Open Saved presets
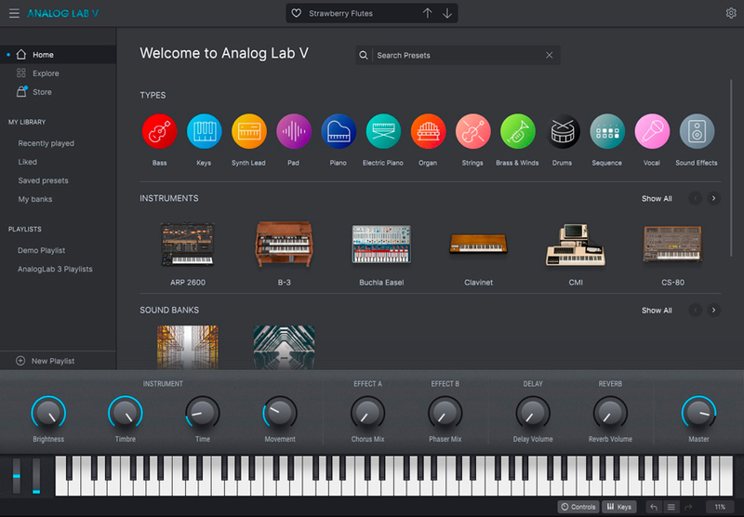The height and width of the screenshot is (517, 744). (43, 180)
